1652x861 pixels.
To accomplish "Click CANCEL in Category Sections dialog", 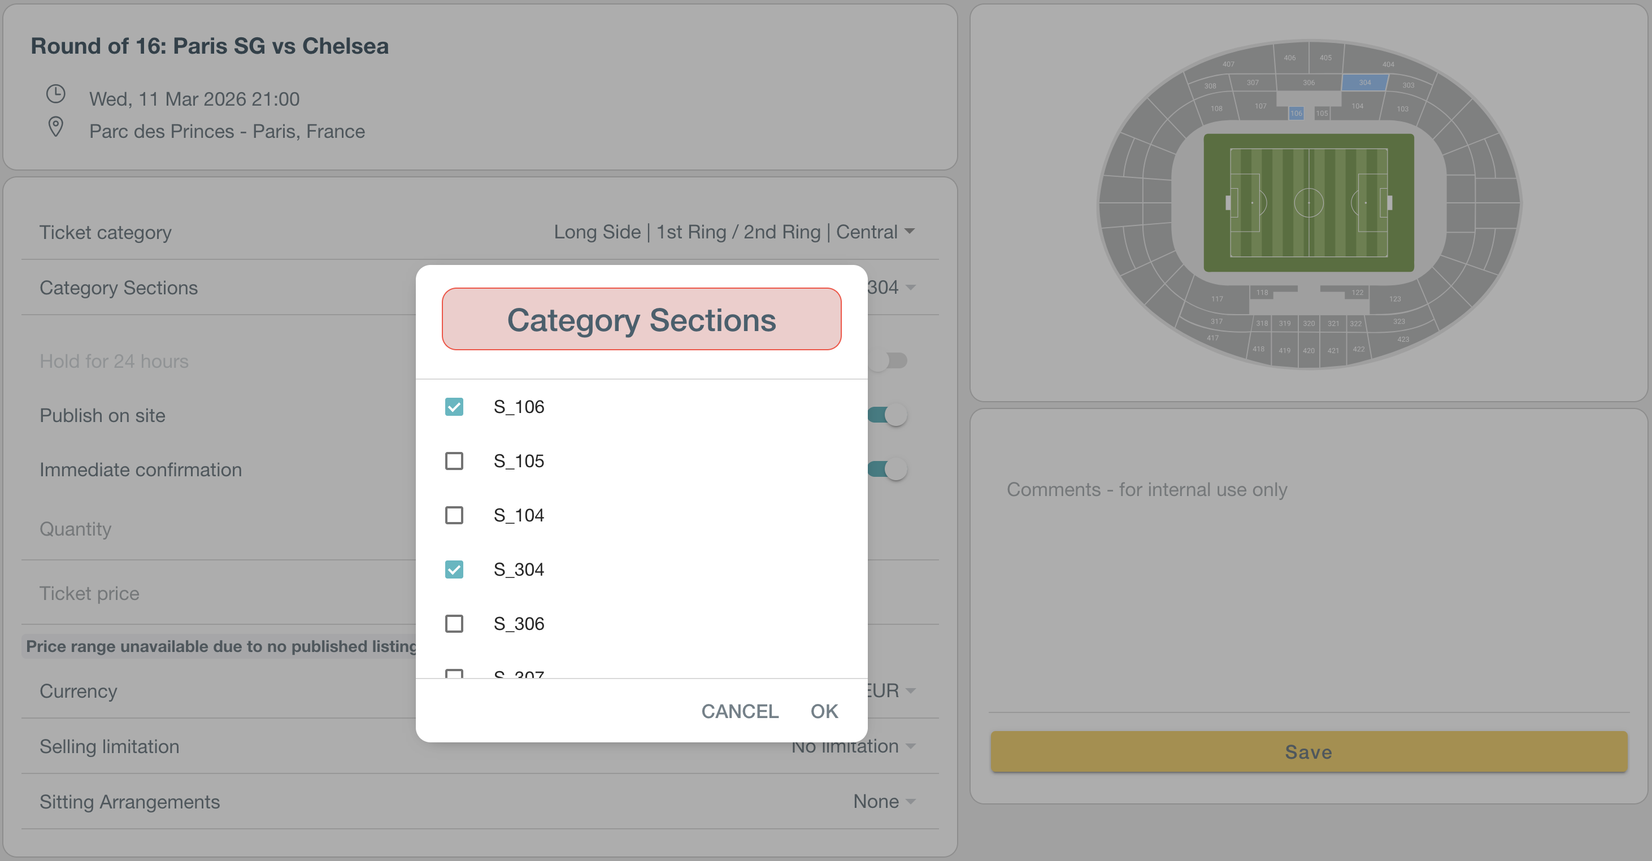I will click(x=740, y=711).
